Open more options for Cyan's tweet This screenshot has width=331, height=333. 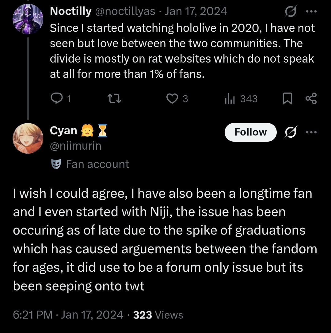coord(311,132)
